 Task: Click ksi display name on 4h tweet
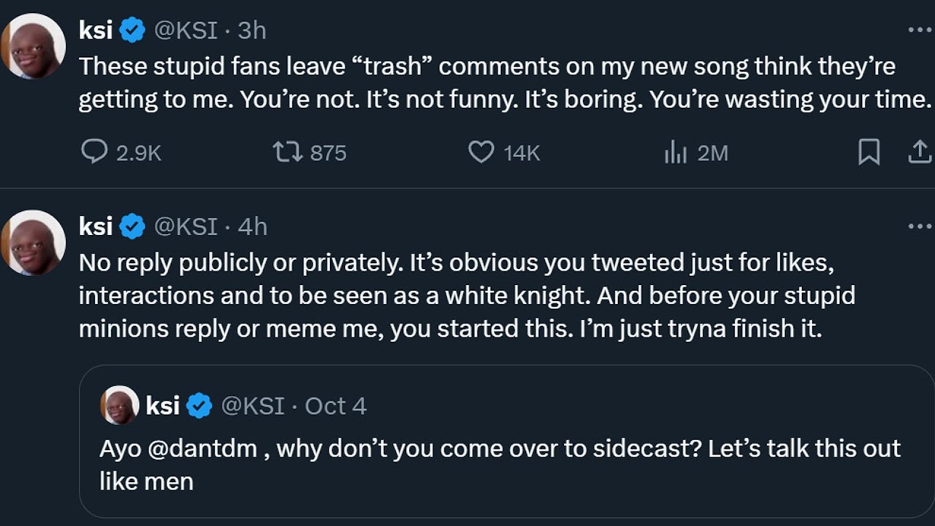pos(96,226)
